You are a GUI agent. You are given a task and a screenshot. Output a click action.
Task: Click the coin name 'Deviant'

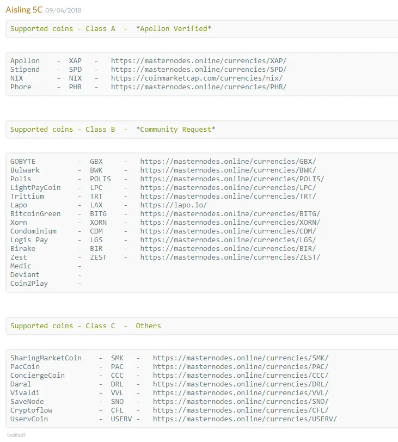click(x=25, y=275)
